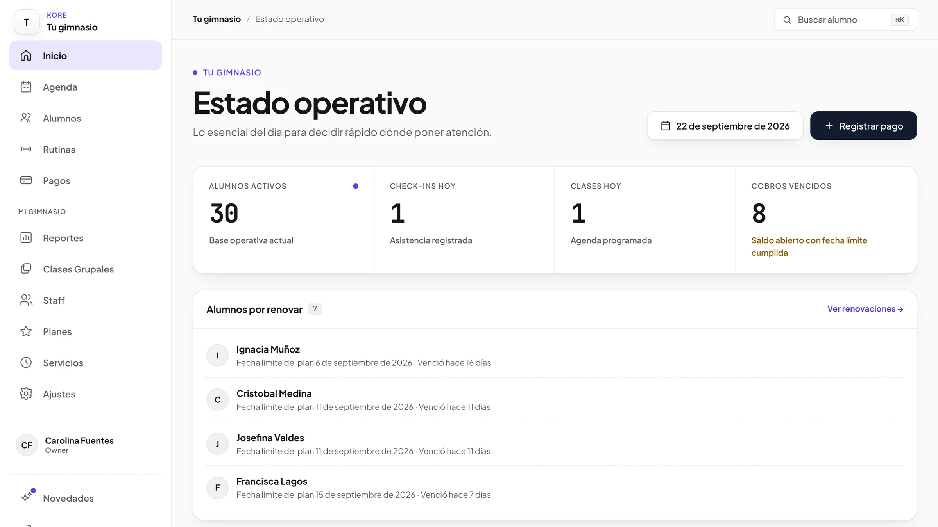The height and width of the screenshot is (527, 938).
Task: Go to Alumnos section
Action: [x=86, y=118]
